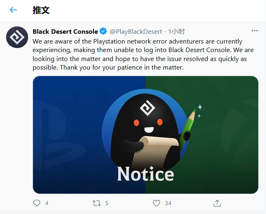
Task: Open the share icon menu
Action: tap(217, 203)
